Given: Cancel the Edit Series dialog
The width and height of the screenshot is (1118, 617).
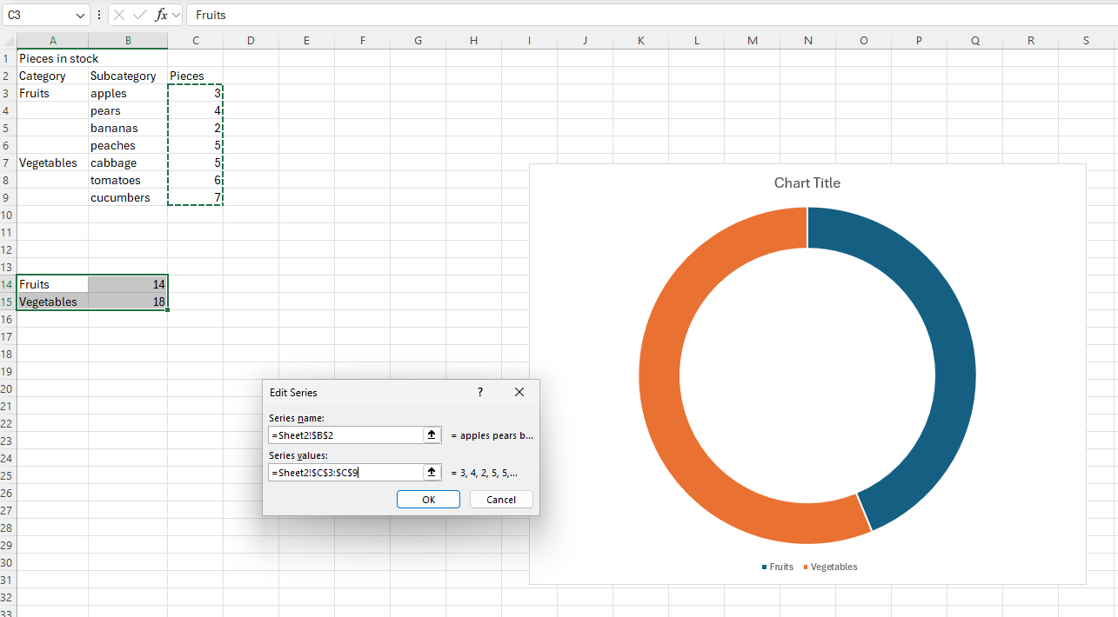Looking at the screenshot, I should pyautogui.click(x=501, y=500).
